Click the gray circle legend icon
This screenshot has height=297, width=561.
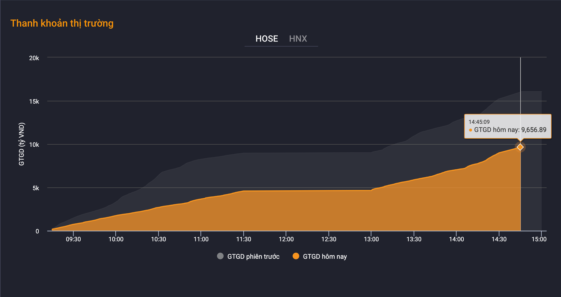pos(220,256)
